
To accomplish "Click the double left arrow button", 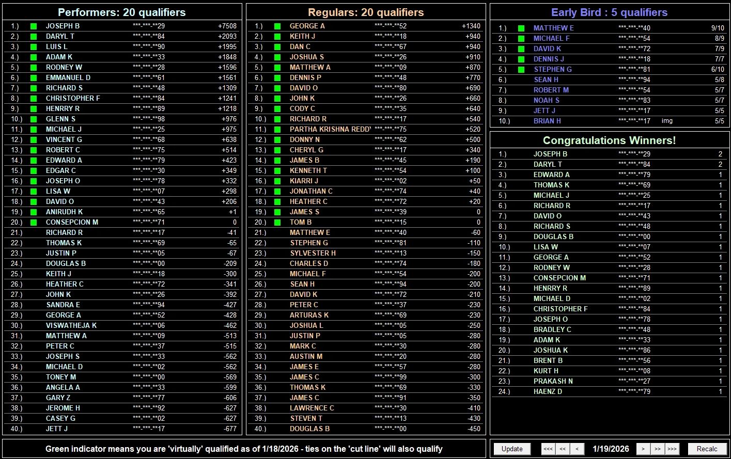I will click(x=563, y=449).
